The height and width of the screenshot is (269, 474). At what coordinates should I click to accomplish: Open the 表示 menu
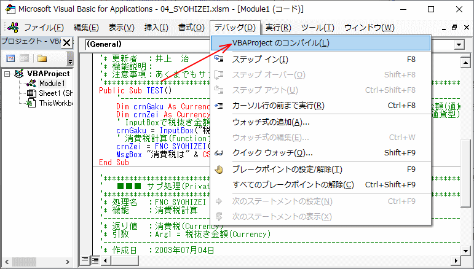[122, 28]
